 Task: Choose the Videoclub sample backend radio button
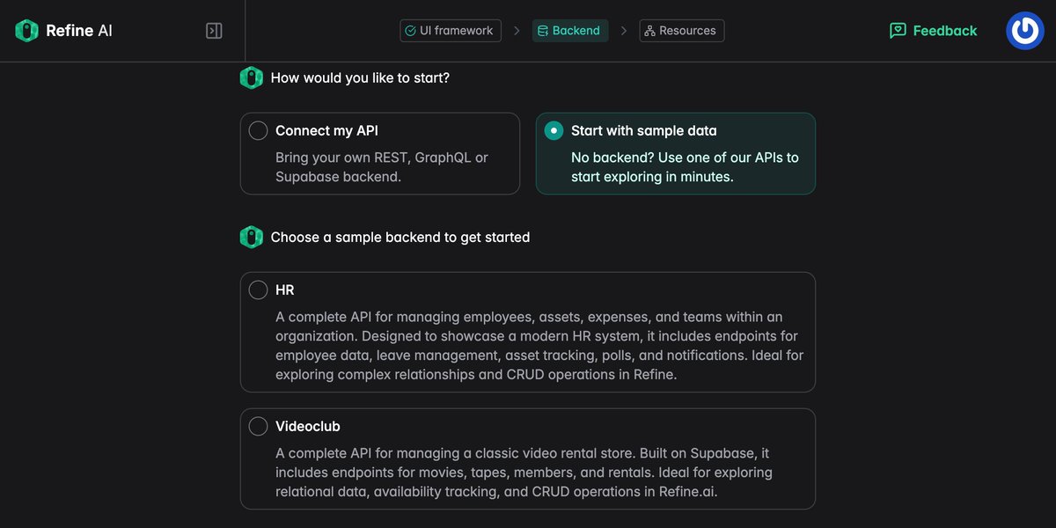258,426
